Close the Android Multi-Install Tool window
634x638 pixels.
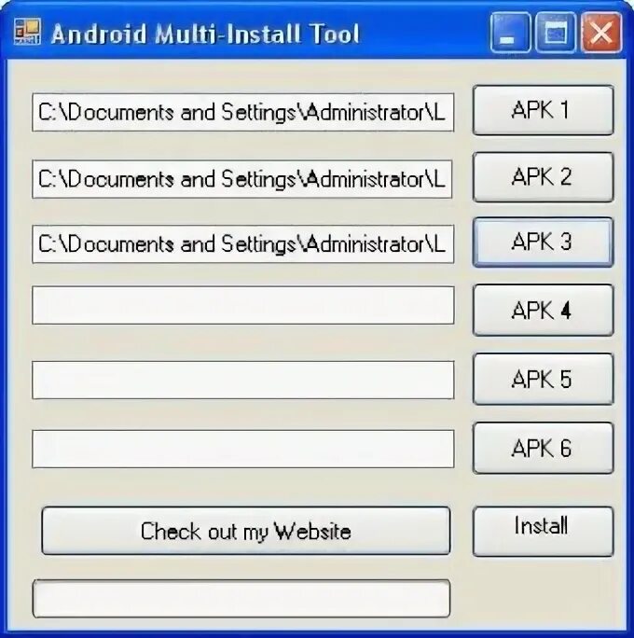[x=601, y=33]
